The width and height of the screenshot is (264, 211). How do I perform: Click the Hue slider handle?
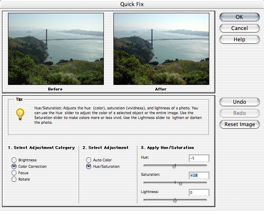[x=174, y=166]
